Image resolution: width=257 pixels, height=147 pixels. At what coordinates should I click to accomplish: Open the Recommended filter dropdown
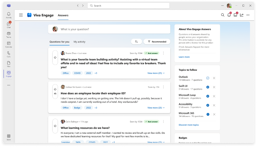157,42
